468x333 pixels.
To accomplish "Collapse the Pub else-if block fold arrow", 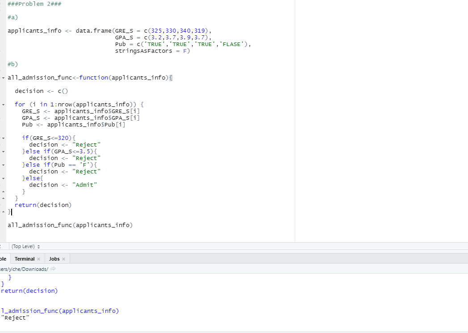I will click(3, 164).
